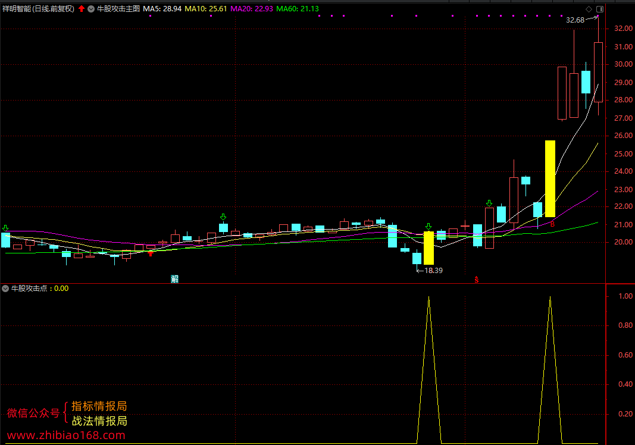Viewport: 635px width, 445px height.
Task: Click the red B buy marker
Action: 552,224
